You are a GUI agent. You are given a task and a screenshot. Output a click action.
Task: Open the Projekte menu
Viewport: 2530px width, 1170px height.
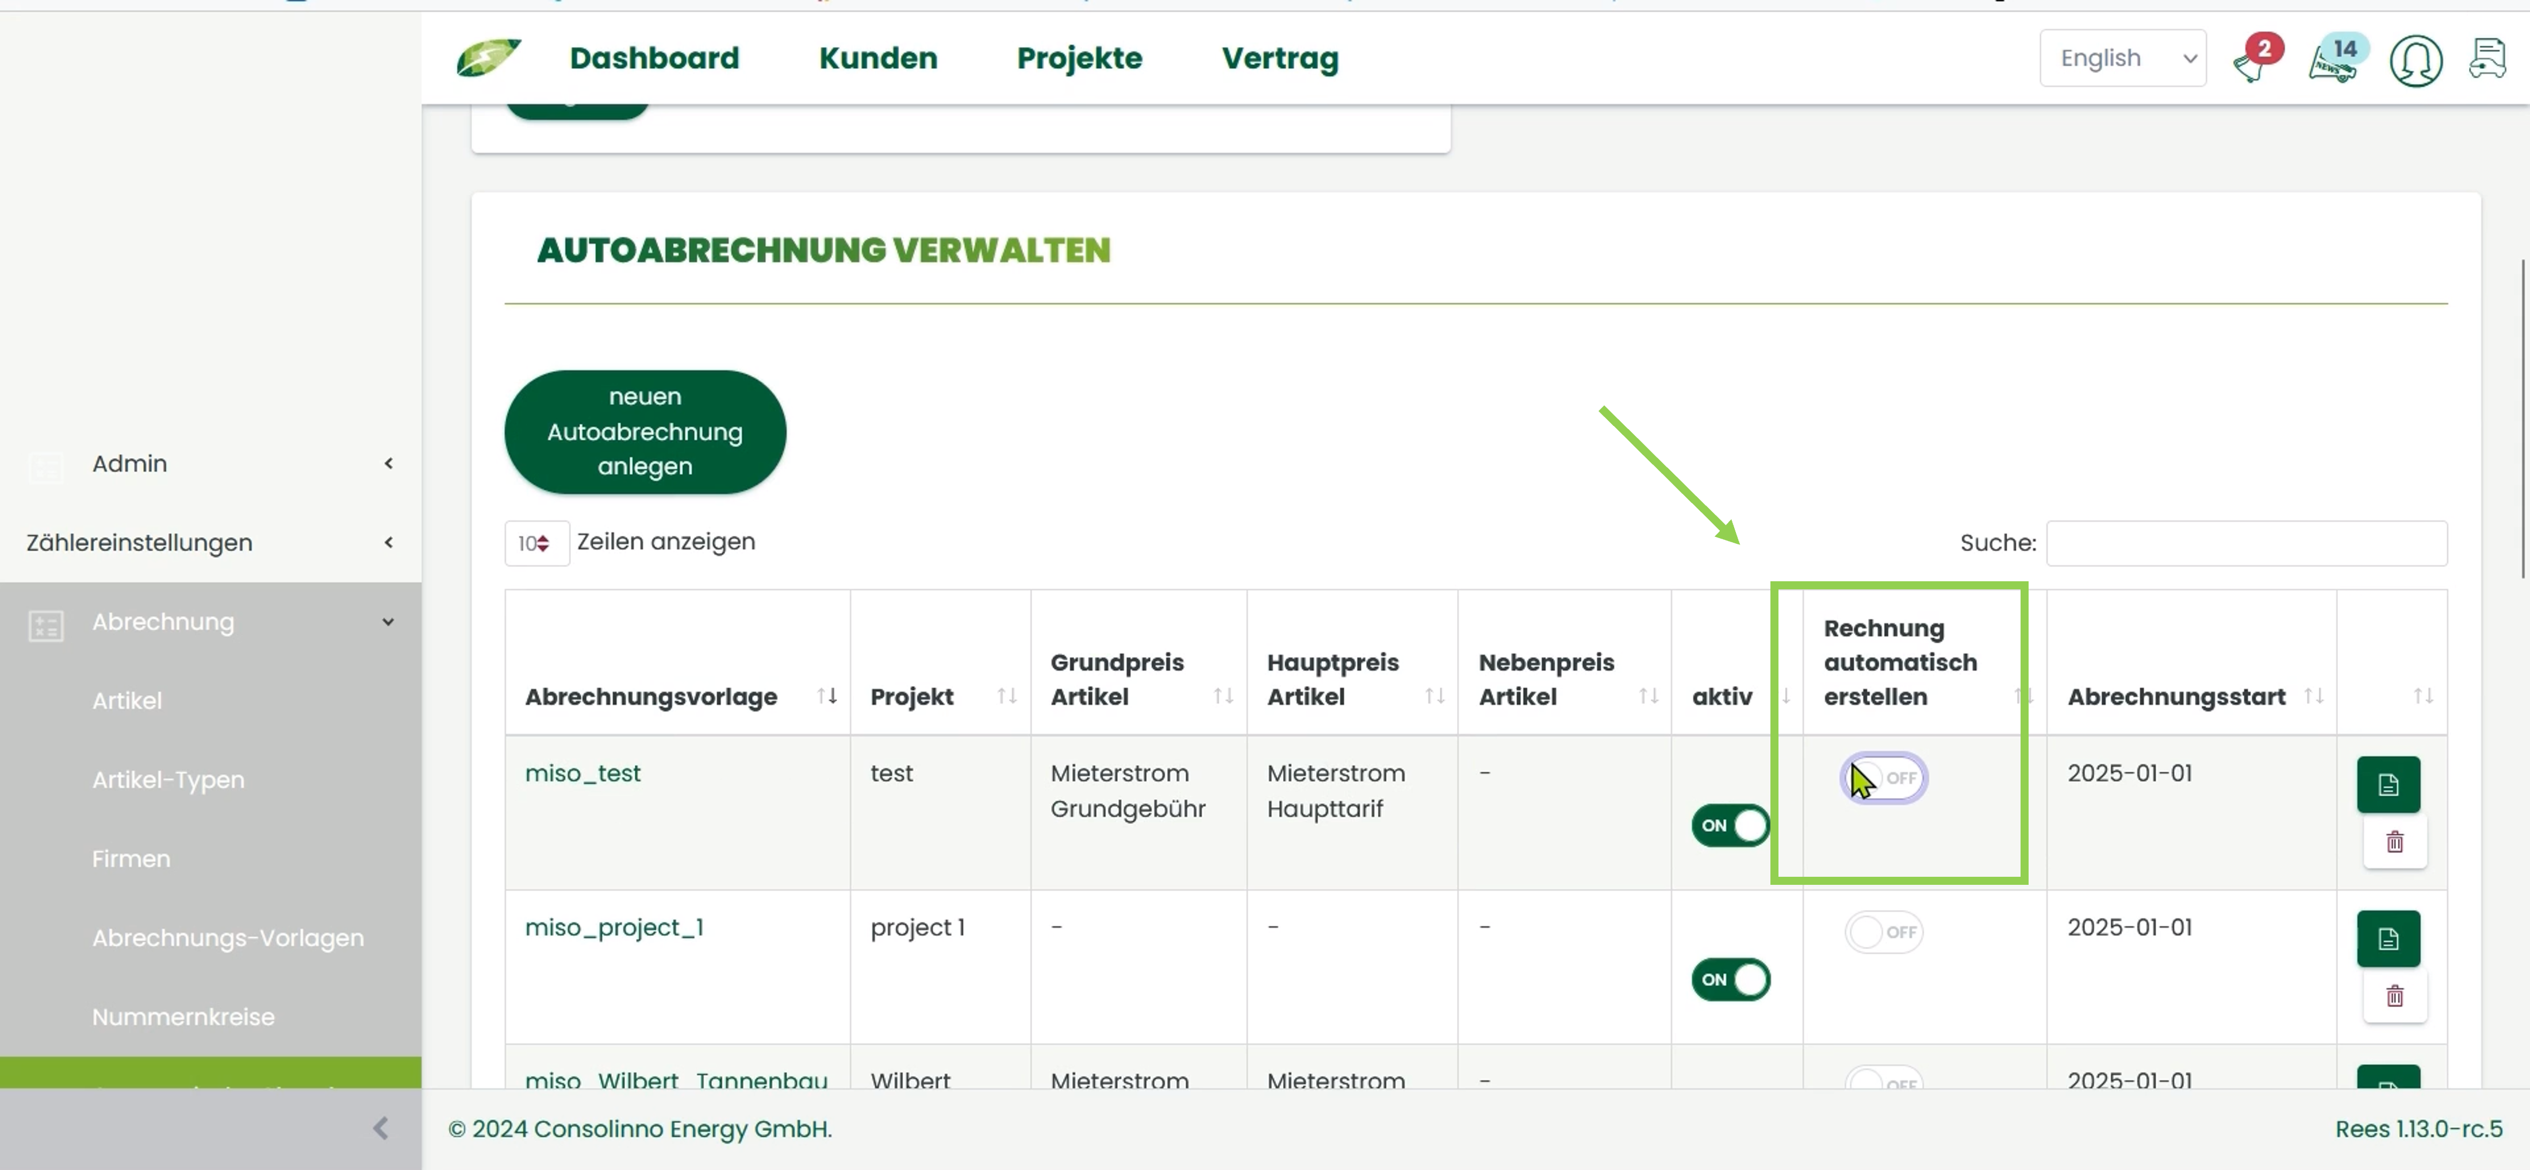(x=1079, y=58)
